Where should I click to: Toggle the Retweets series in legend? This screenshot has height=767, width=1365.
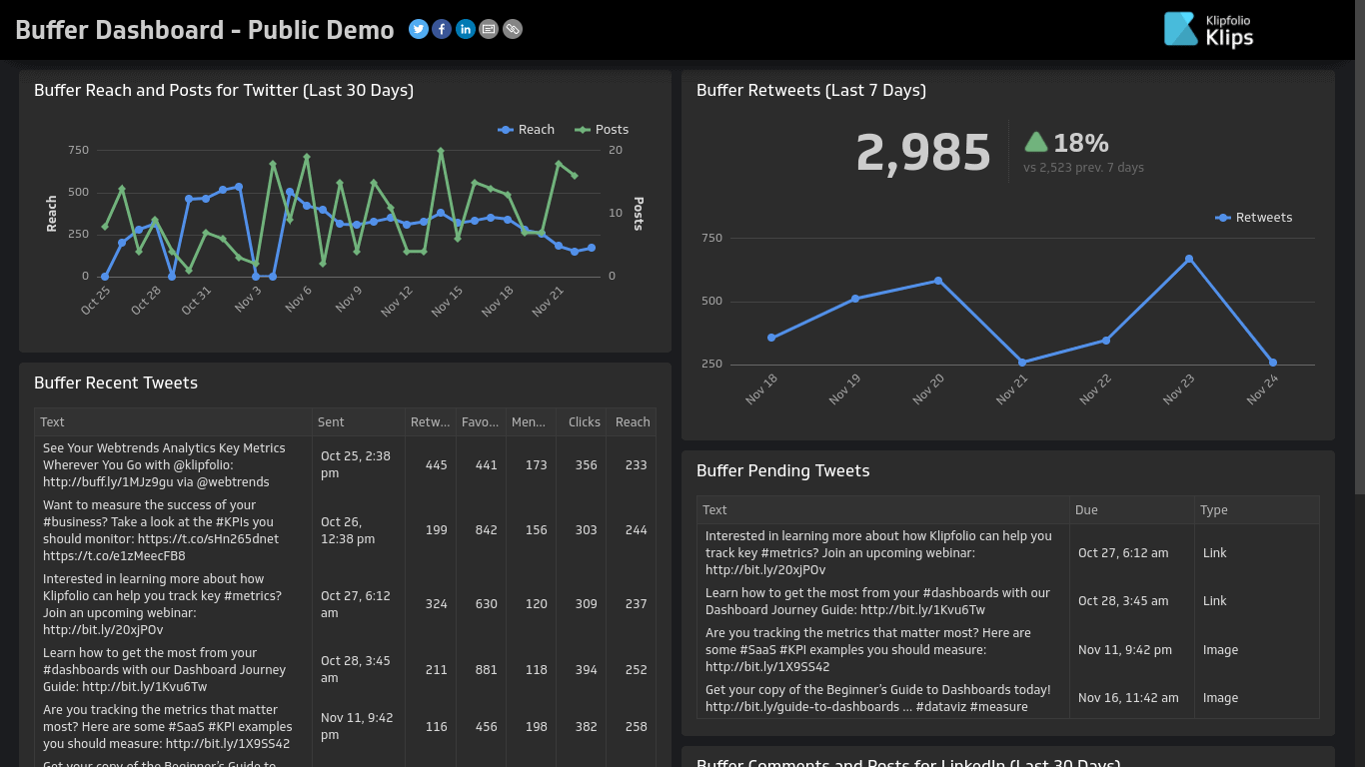click(x=1254, y=218)
